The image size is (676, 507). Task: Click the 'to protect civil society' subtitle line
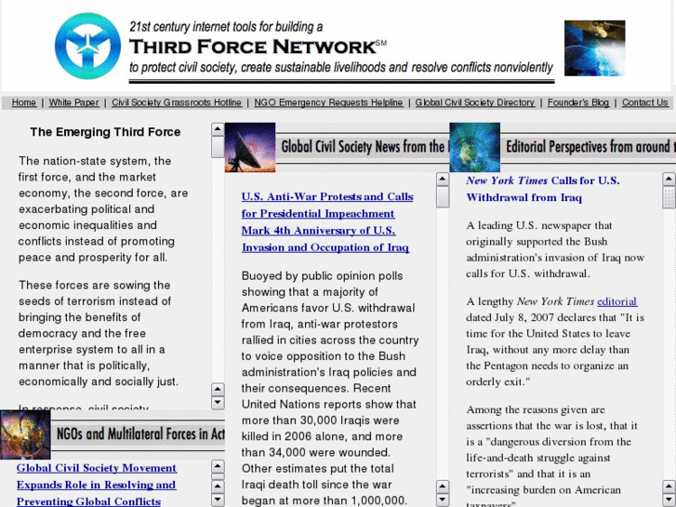[341, 68]
